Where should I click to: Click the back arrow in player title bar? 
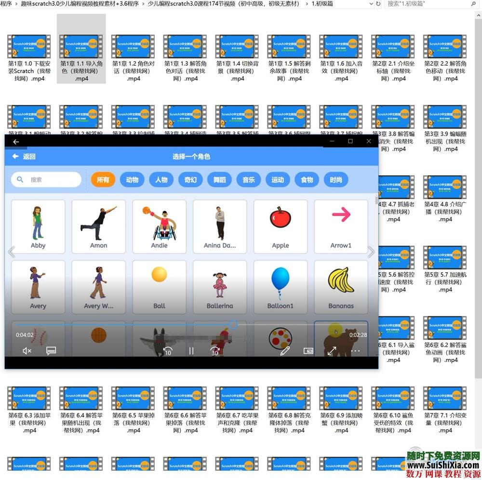pos(16,142)
